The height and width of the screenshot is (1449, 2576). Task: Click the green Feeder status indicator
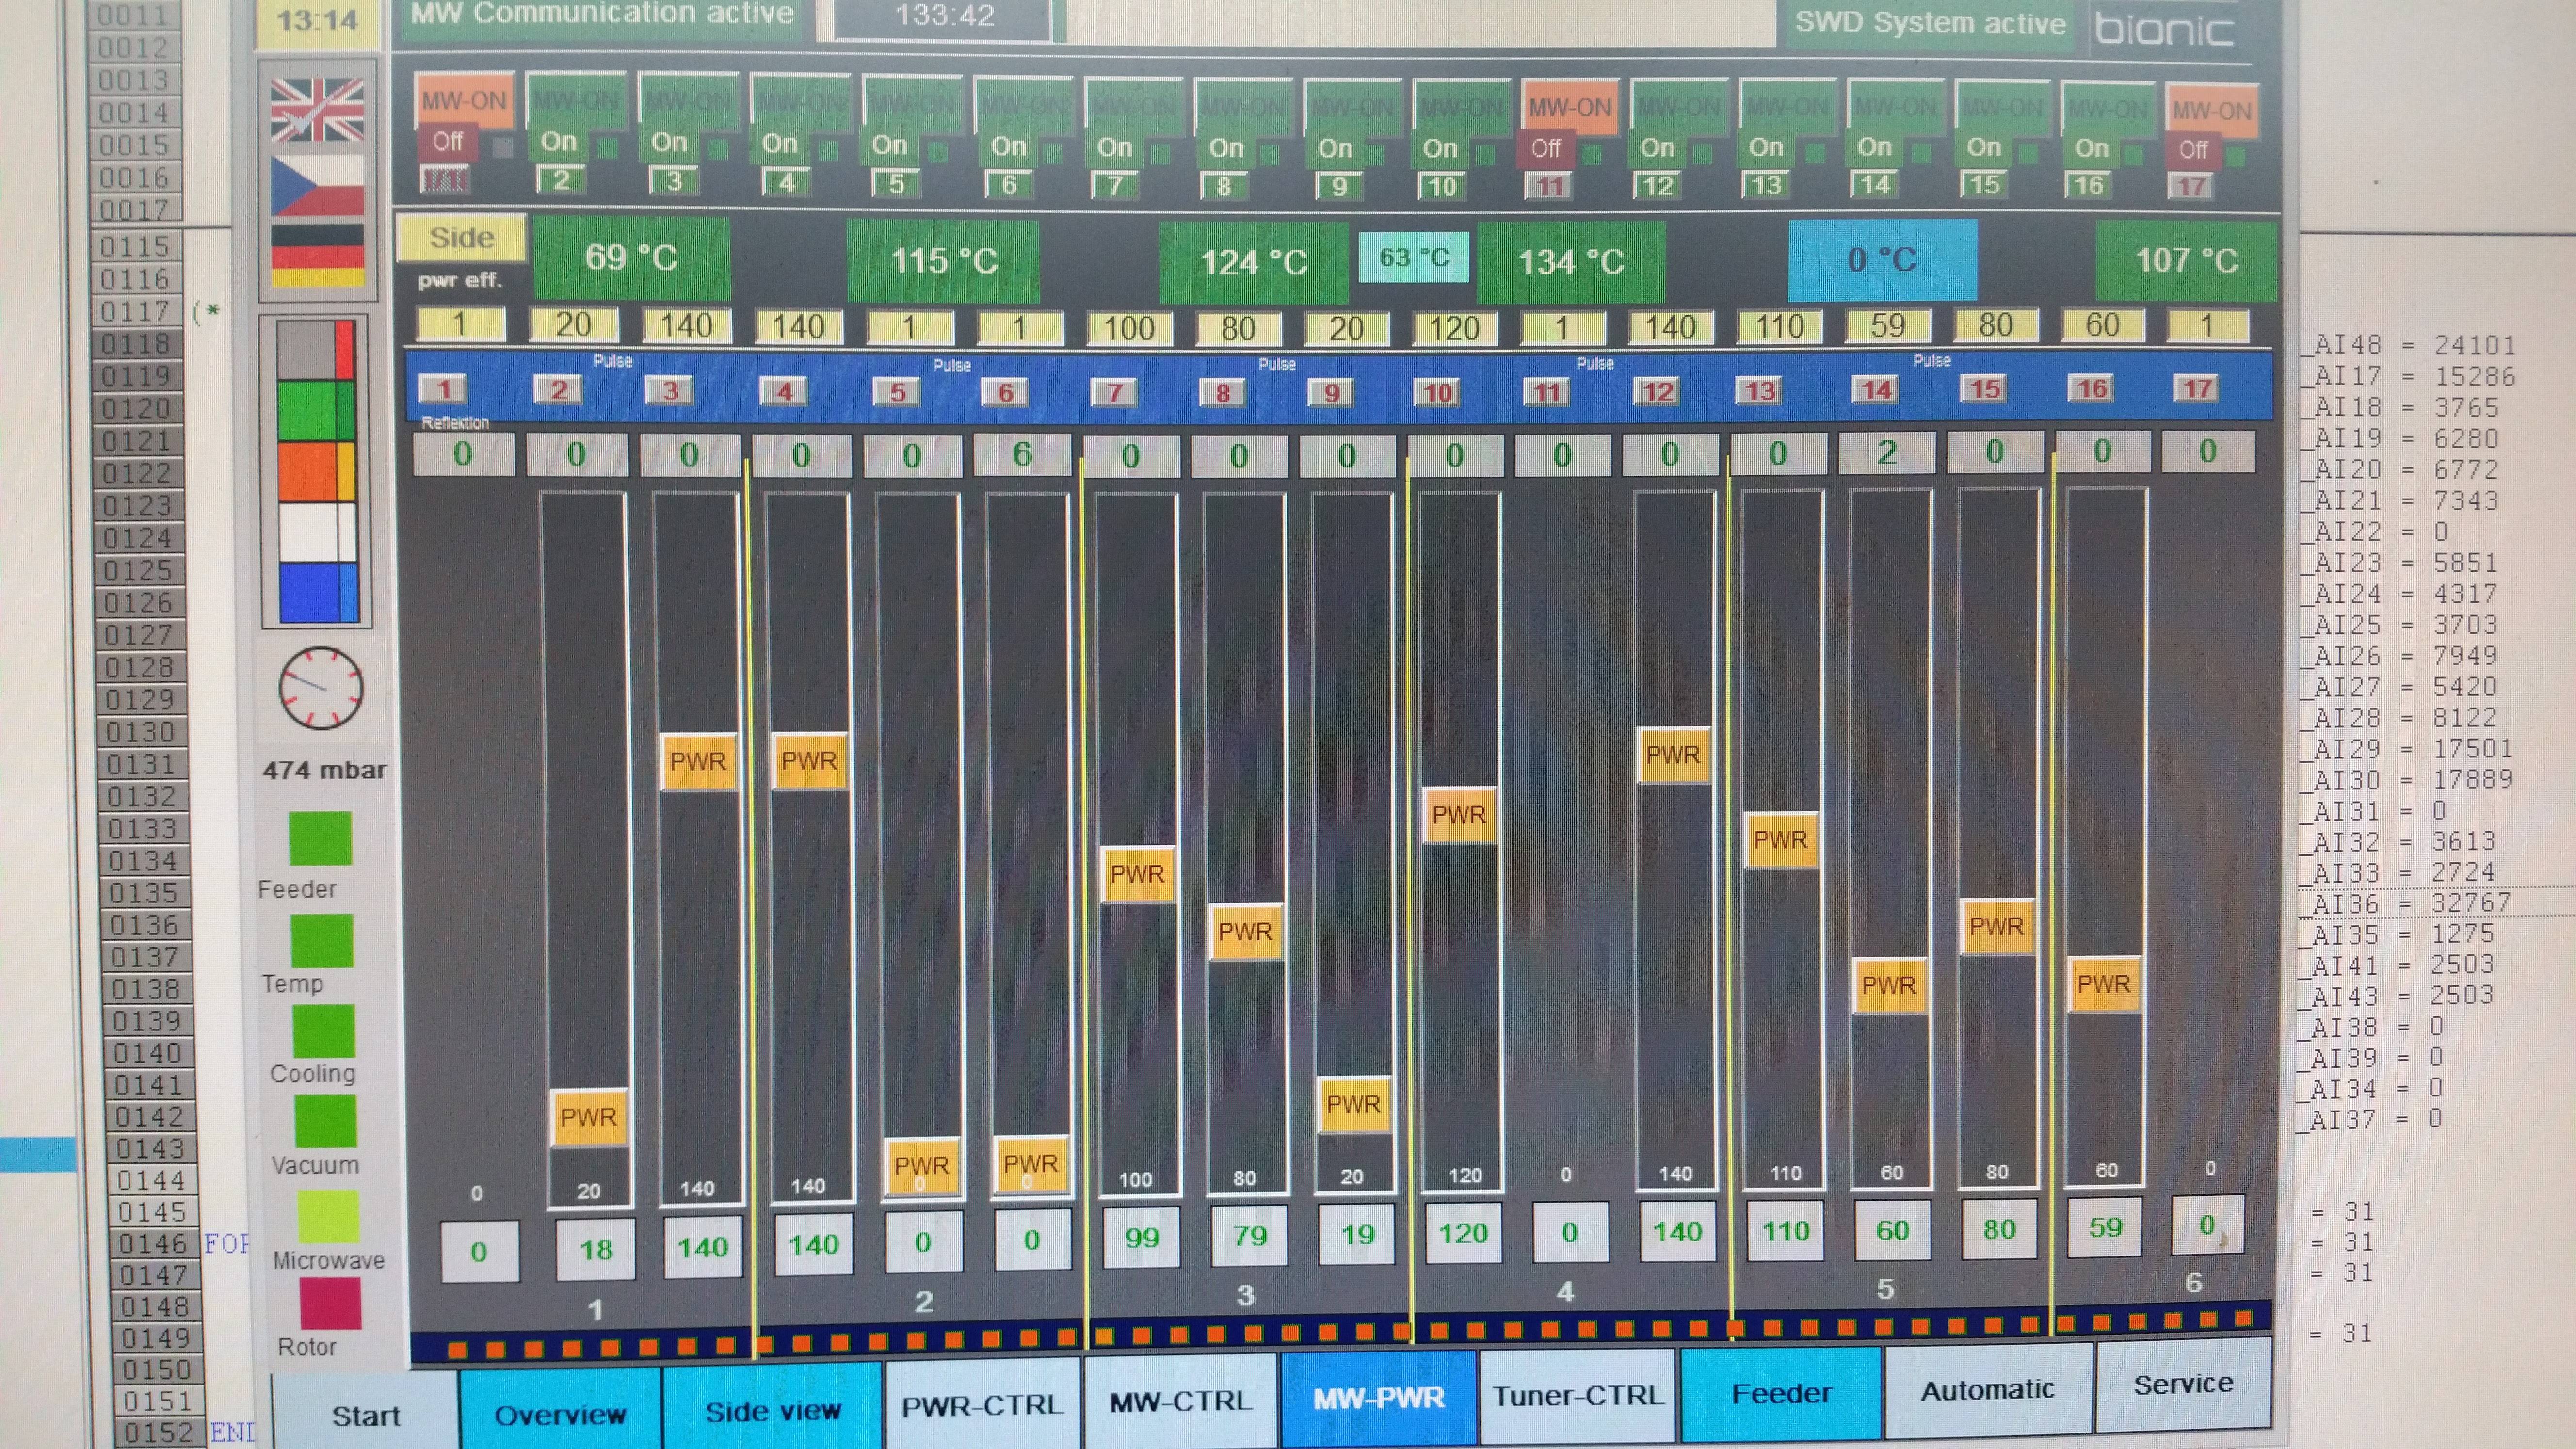[320, 838]
